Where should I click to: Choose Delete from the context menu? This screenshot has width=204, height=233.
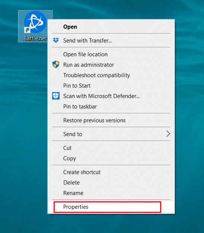[x=111, y=182]
